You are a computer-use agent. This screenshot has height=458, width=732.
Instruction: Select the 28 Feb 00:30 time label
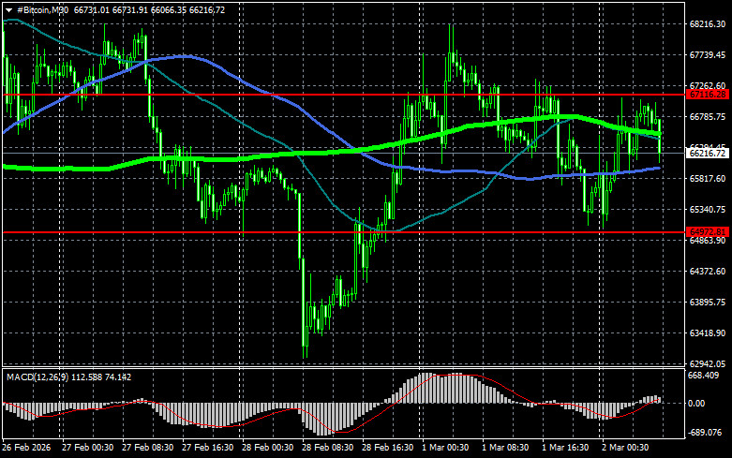pos(267,448)
